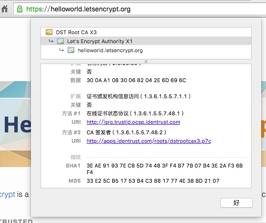Image resolution: width=266 pixels, height=223 pixels.
Task: Click the OID 1.3.6.1.5.5.7.1.1 extension text
Action: (x=138, y=96)
